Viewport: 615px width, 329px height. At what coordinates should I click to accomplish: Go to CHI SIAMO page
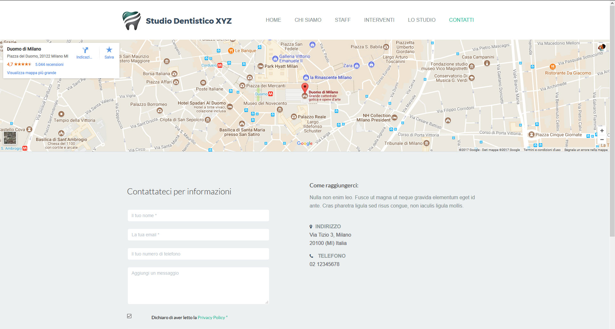[x=308, y=20]
